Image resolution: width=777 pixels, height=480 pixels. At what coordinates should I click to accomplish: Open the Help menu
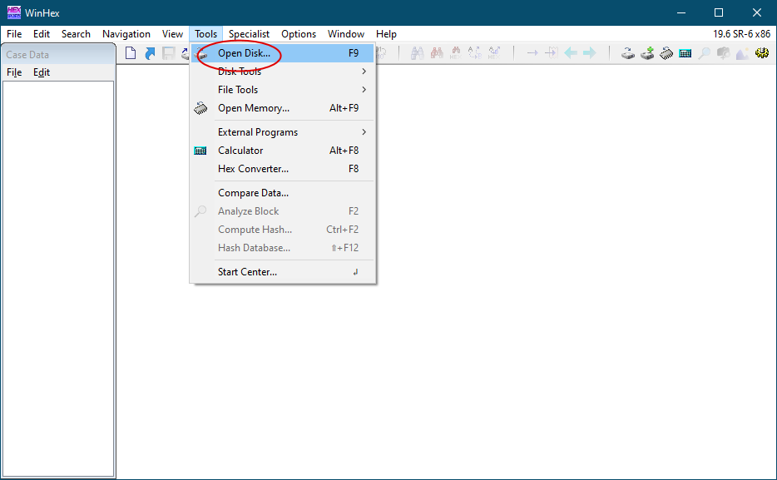coord(387,34)
